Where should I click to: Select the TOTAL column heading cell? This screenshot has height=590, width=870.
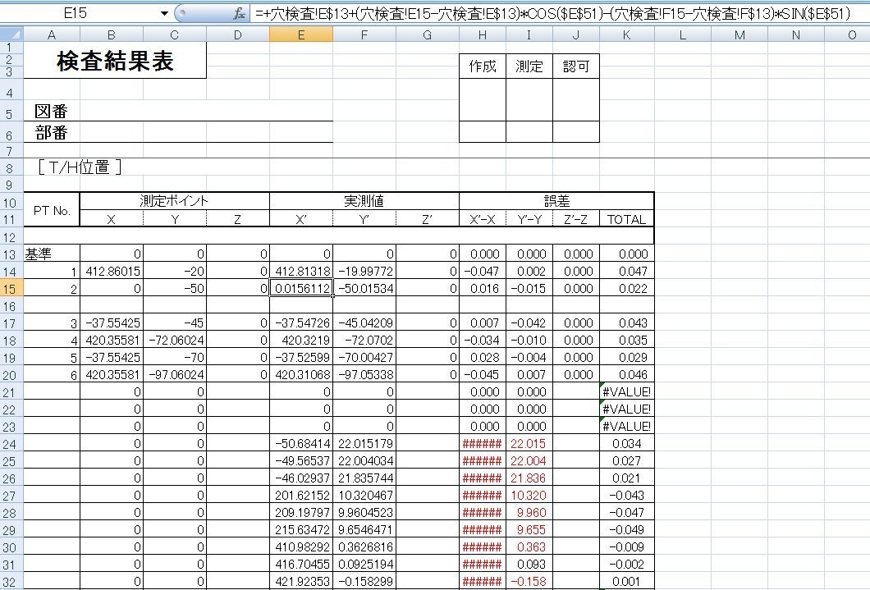tap(626, 219)
